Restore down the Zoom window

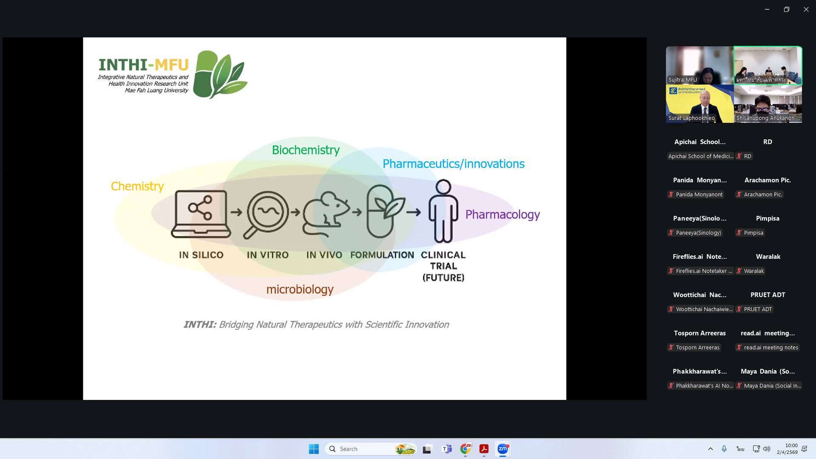tap(786, 9)
